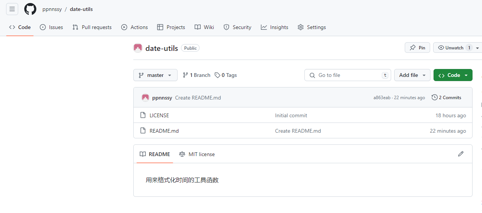482x213 pixels.
Task: View the 1 Branch list
Action: point(197,75)
